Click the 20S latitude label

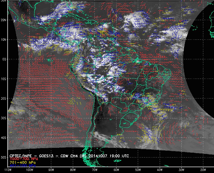pyautogui.click(x=4, y=98)
